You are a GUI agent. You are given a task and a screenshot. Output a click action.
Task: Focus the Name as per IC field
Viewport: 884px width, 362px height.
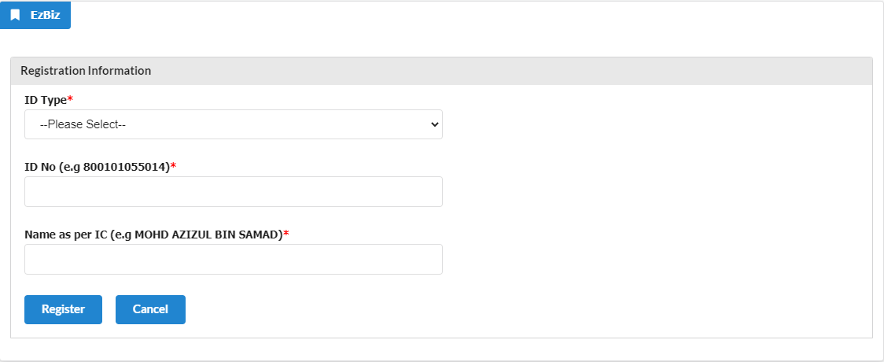(234, 260)
